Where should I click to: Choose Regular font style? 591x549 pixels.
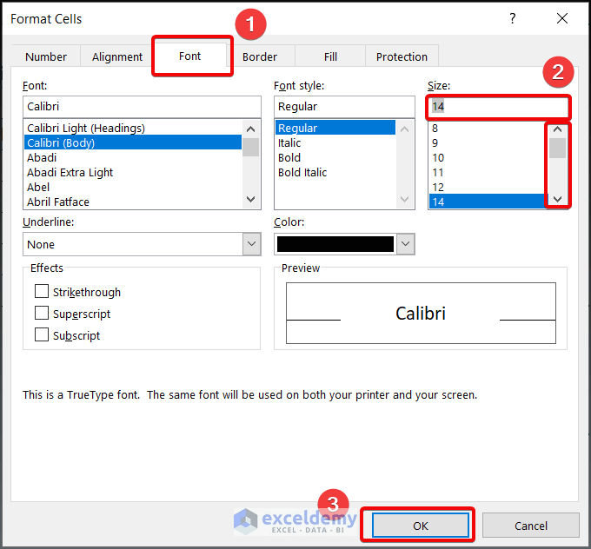click(335, 128)
